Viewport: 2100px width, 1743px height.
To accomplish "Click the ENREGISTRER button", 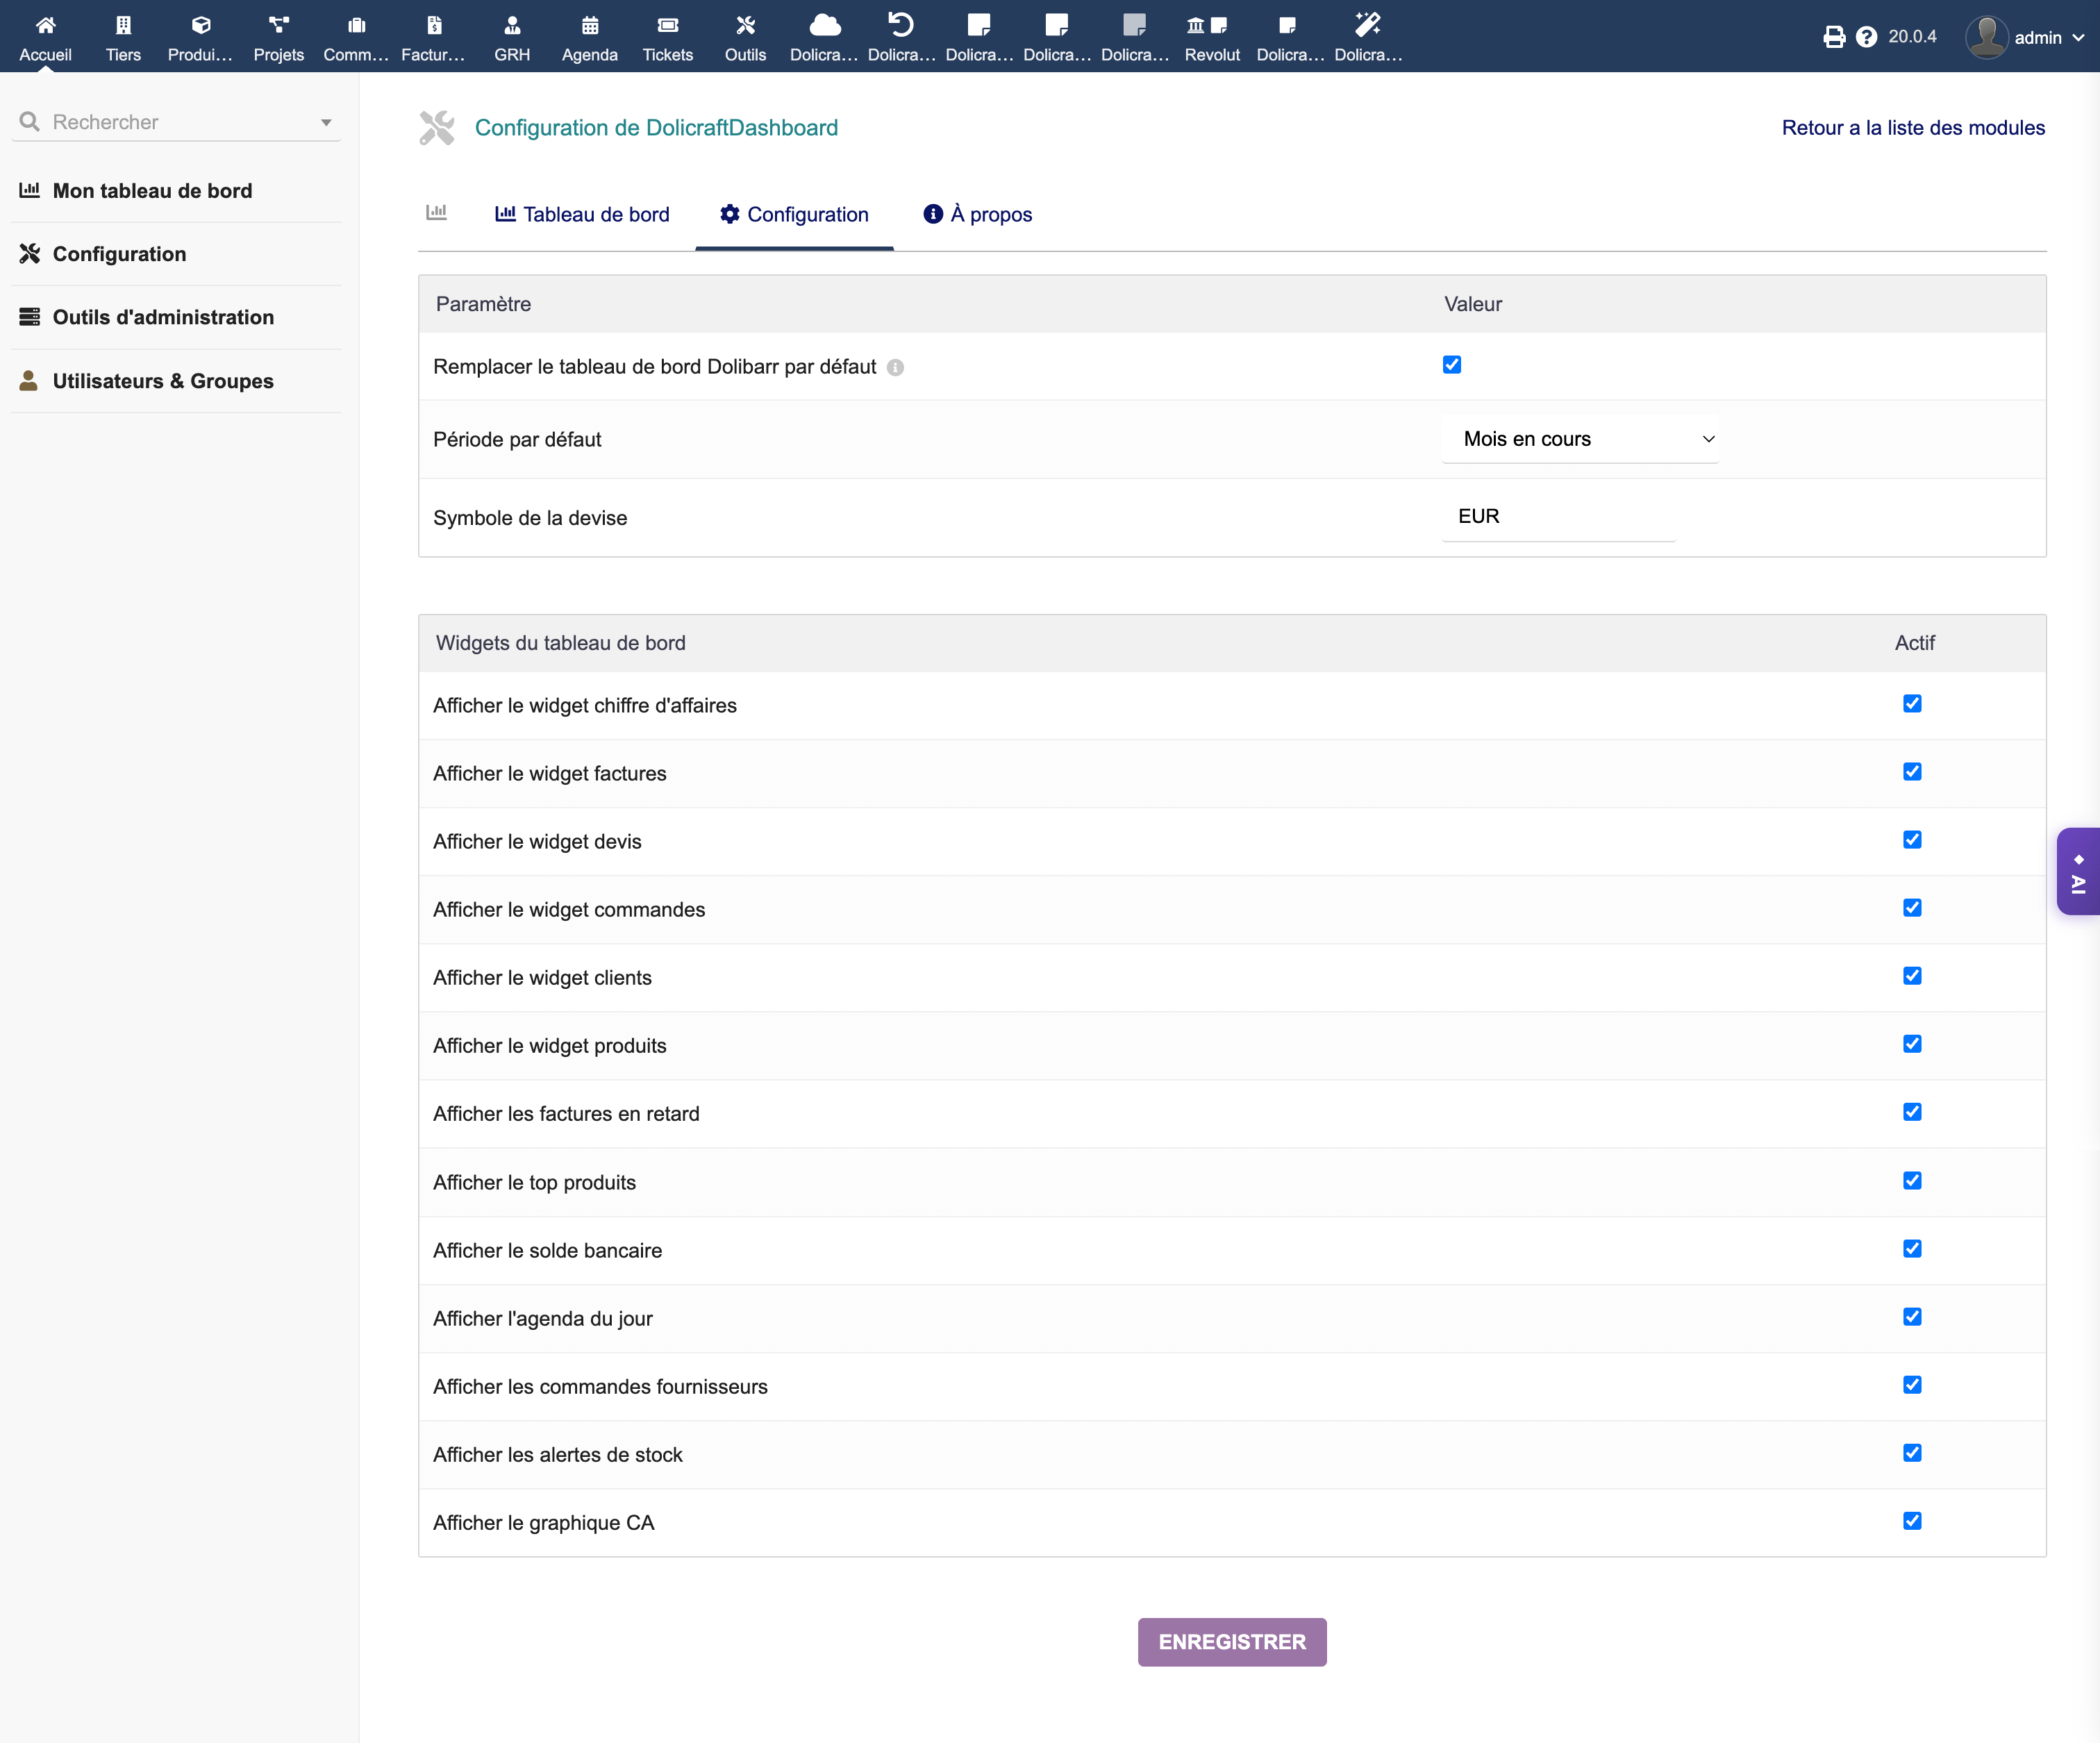I will coord(1231,1641).
